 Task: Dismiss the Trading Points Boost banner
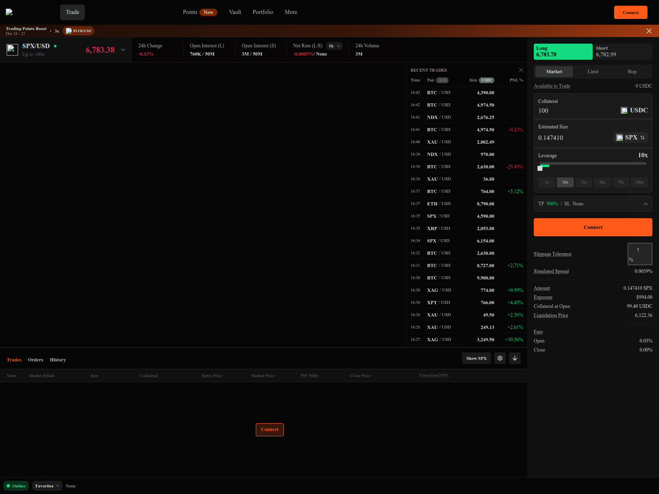tap(649, 30)
